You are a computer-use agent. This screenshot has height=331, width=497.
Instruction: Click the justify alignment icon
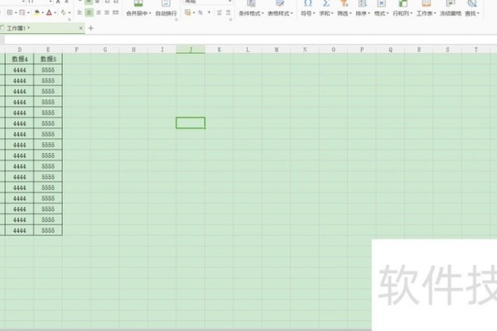pos(107,12)
